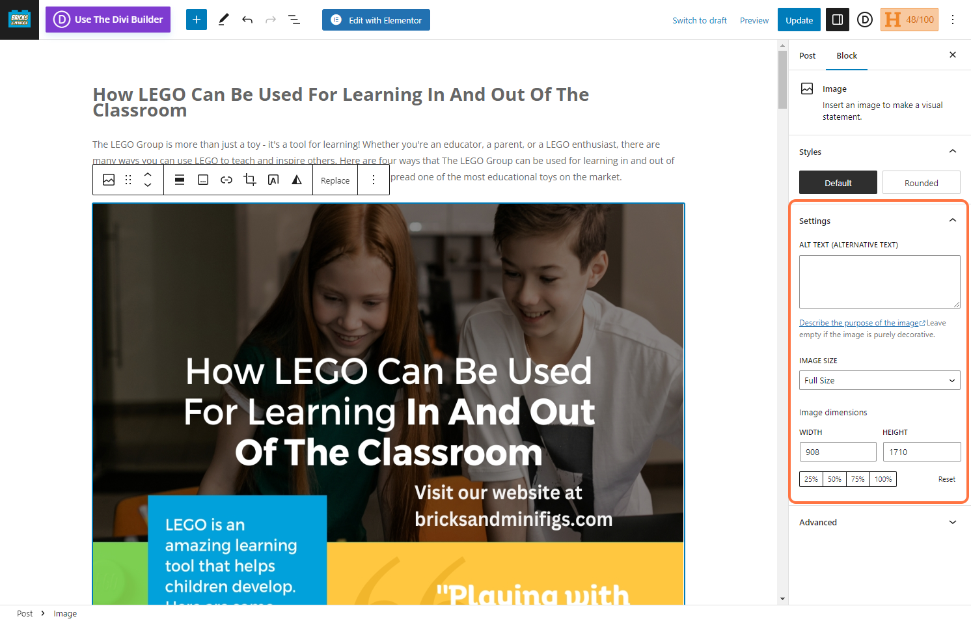The width and height of the screenshot is (971, 621).
Task: Select the pencil Tools icon
Action: click(x=223, y=20)
